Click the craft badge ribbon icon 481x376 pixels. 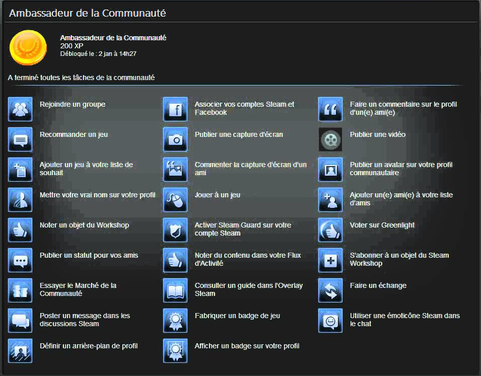[175, 321]
